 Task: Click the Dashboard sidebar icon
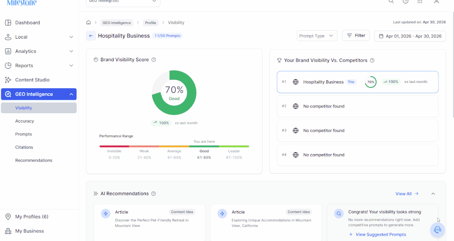click(x=8, y=23)
